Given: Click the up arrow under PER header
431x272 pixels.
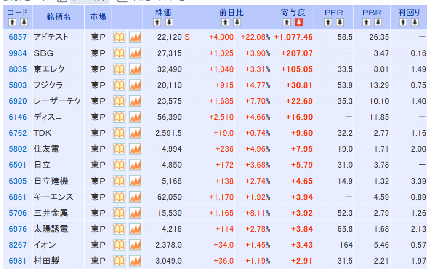Looking at the screenshot, I should [329, 22].
